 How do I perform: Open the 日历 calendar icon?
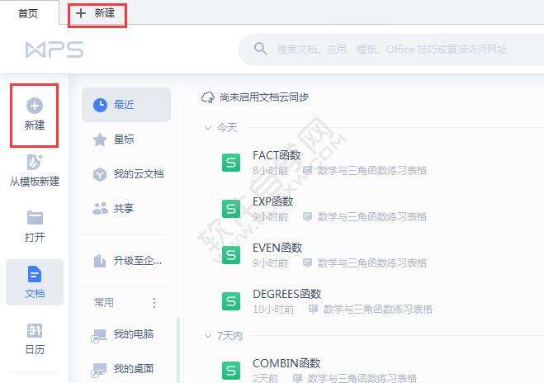(35, 330)
